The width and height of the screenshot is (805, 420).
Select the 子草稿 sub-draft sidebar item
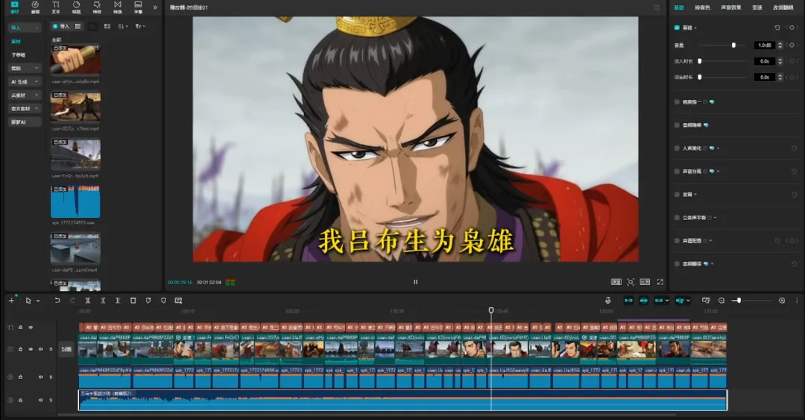click(18, 54)
